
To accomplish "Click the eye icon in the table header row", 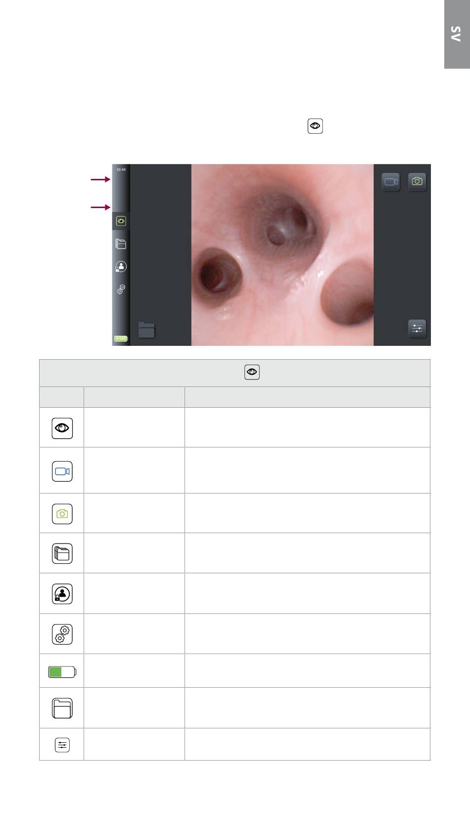I will tap(252, 372).
